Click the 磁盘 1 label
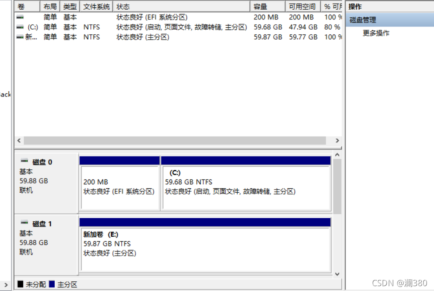The height and width of the screenshot is (291, 434). pyautogui.click(x=42, y=224)
